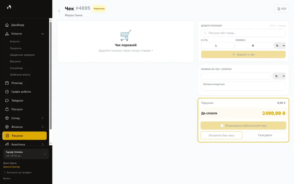Image resolution: width=294 pixels, height=184 pixels.
Task: Click the app logo in sidebar
Action: pyautogui.click(x=9, y=7)
